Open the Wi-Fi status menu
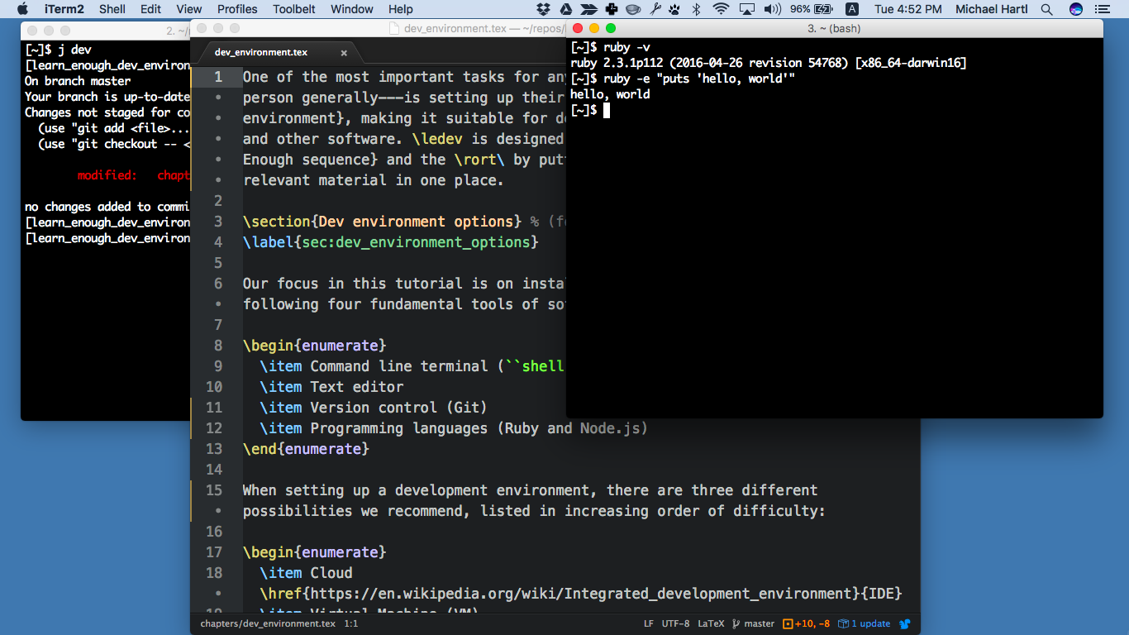 (x=721, y=9)
